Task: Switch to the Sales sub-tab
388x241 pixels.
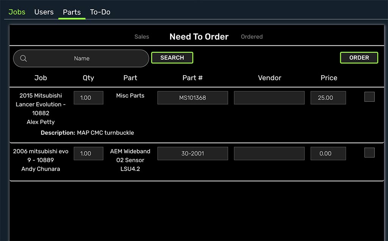Action: (142, 37)
